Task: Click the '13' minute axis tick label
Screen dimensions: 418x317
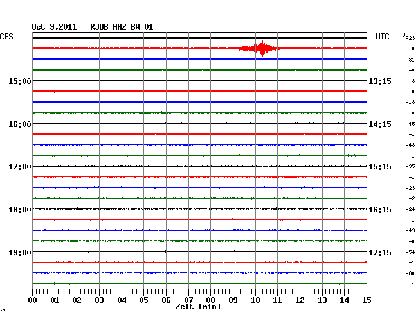Action: point(322,300)
